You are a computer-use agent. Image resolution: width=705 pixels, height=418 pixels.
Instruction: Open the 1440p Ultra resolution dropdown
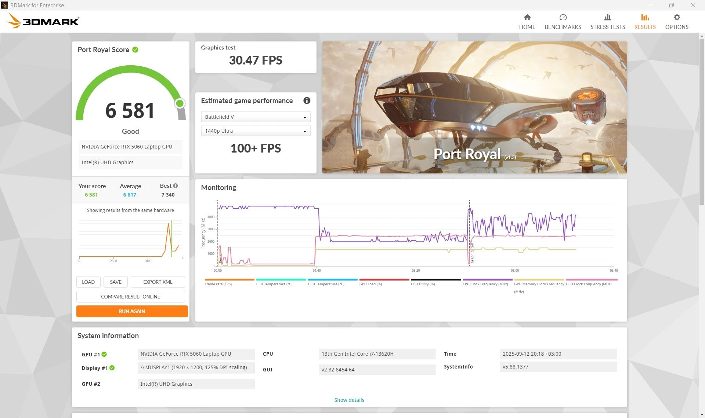[x=256, y=131]
